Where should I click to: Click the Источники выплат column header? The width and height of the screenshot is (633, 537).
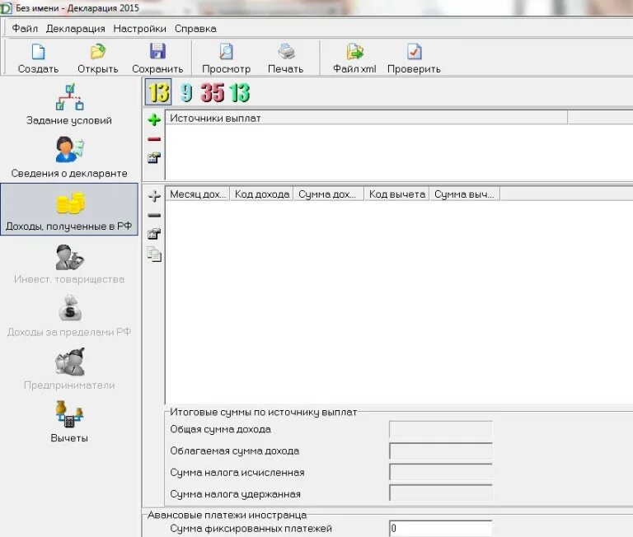tap(366, 119)
